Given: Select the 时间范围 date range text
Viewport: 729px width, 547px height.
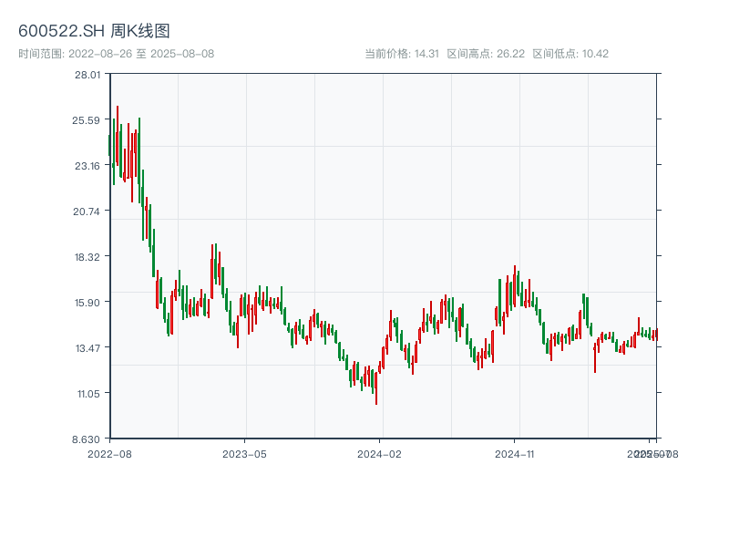Looking at the screenshot, I should pos(117,54).
